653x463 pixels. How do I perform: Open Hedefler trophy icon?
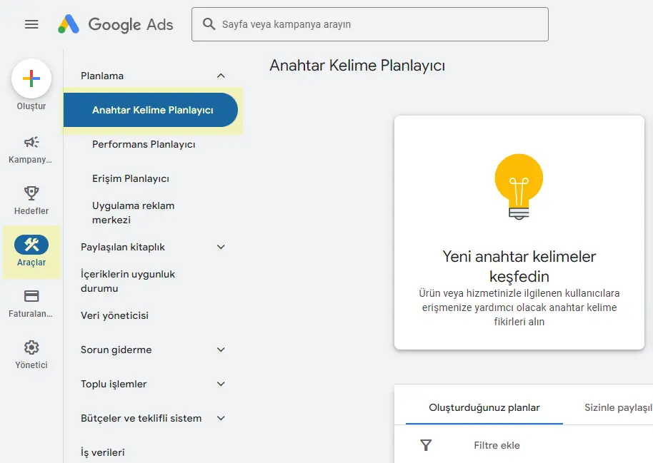coord(31,193)
